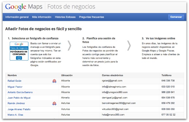Open Rafael Galán's profile link
Screen dimensions: 189x122
14,81
